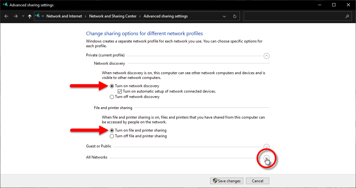
Task: Expand the All Networks section
Action: (266, 158)
